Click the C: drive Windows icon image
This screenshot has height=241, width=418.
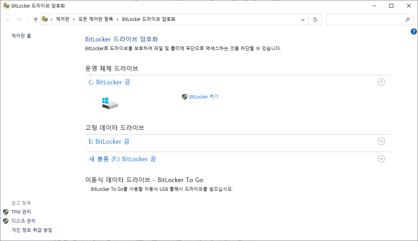pos(110,103)
